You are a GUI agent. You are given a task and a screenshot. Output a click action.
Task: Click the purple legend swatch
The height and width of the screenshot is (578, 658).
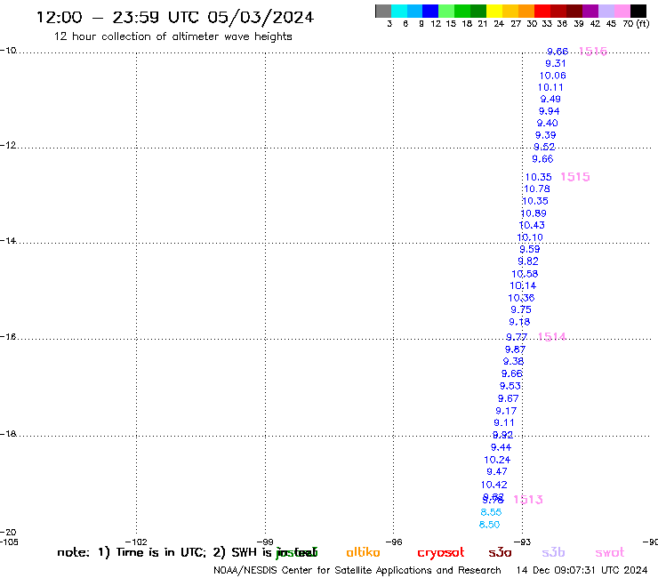coord(590,11)
